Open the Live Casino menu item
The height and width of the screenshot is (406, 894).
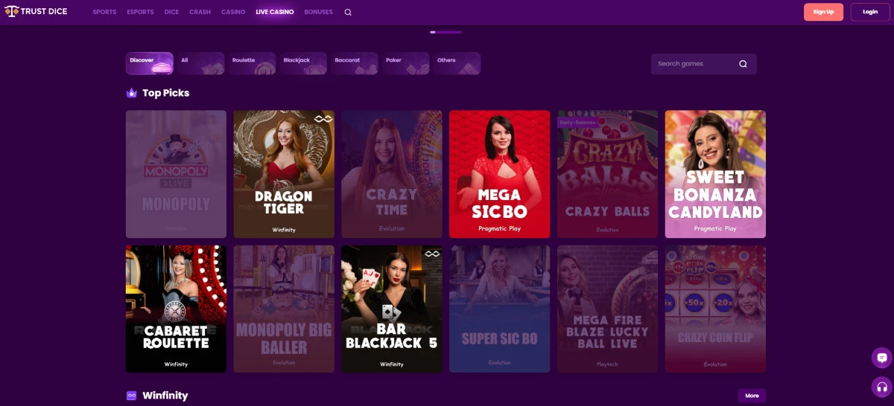coord(274,13)
